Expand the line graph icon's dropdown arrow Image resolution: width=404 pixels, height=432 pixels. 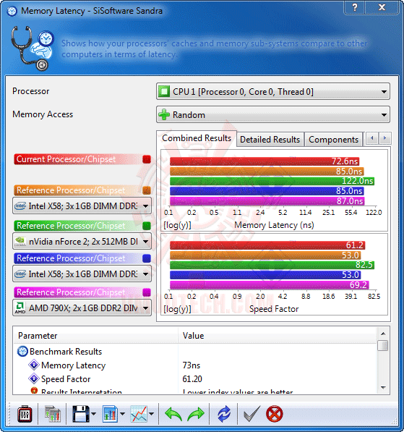151,414
